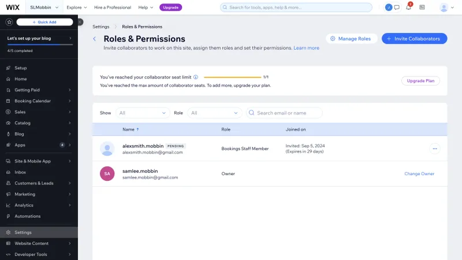Click alexsmith.mobbin@gmail.com email text
Image resolution: width=462 pixels, height=260 pixels.
152,153
